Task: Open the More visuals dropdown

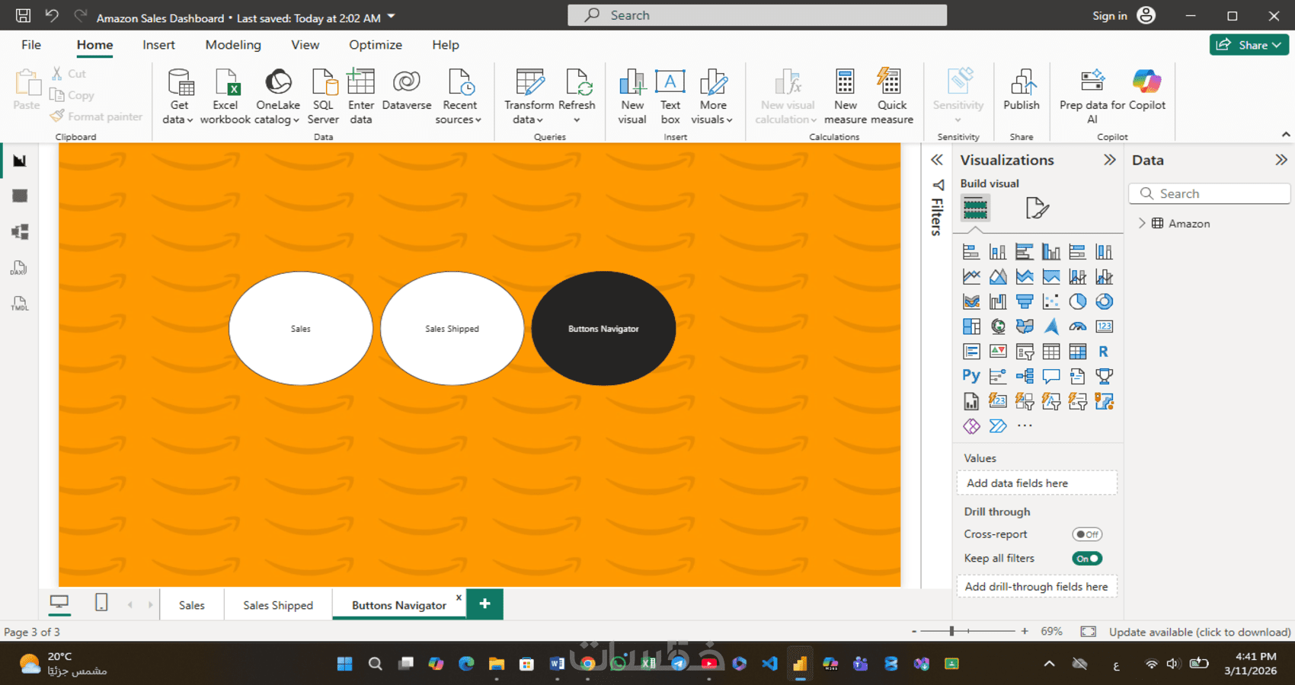Action: click(712, 97)
